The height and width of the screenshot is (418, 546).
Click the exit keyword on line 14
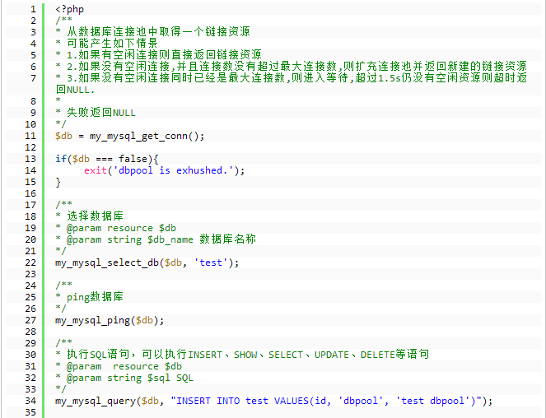[x=95, y=170]
